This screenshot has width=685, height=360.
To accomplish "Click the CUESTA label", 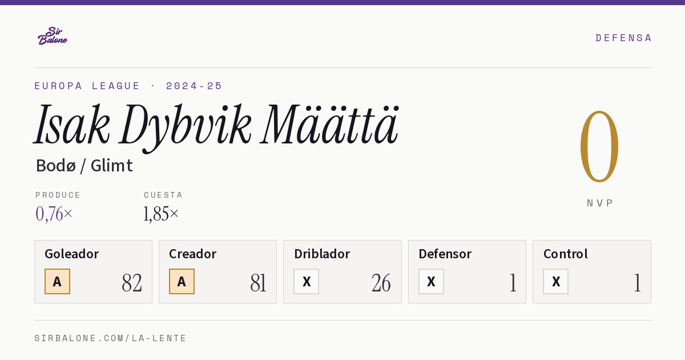I will (x=163, y=195).
